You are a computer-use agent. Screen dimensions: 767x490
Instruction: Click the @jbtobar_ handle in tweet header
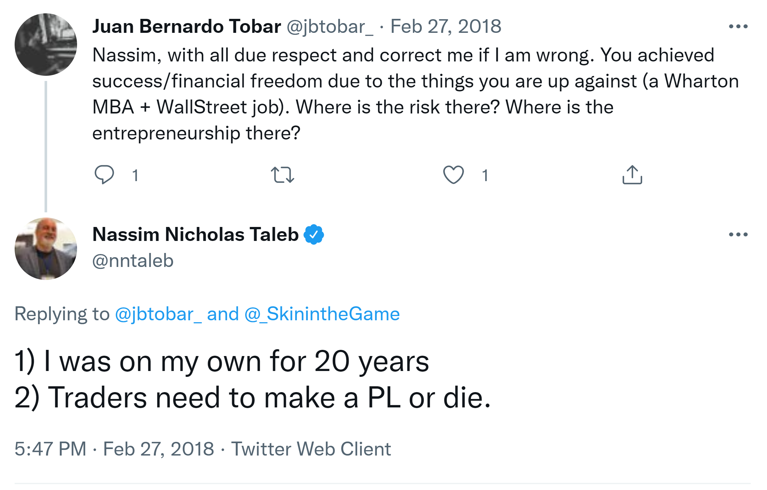[330, 26]
